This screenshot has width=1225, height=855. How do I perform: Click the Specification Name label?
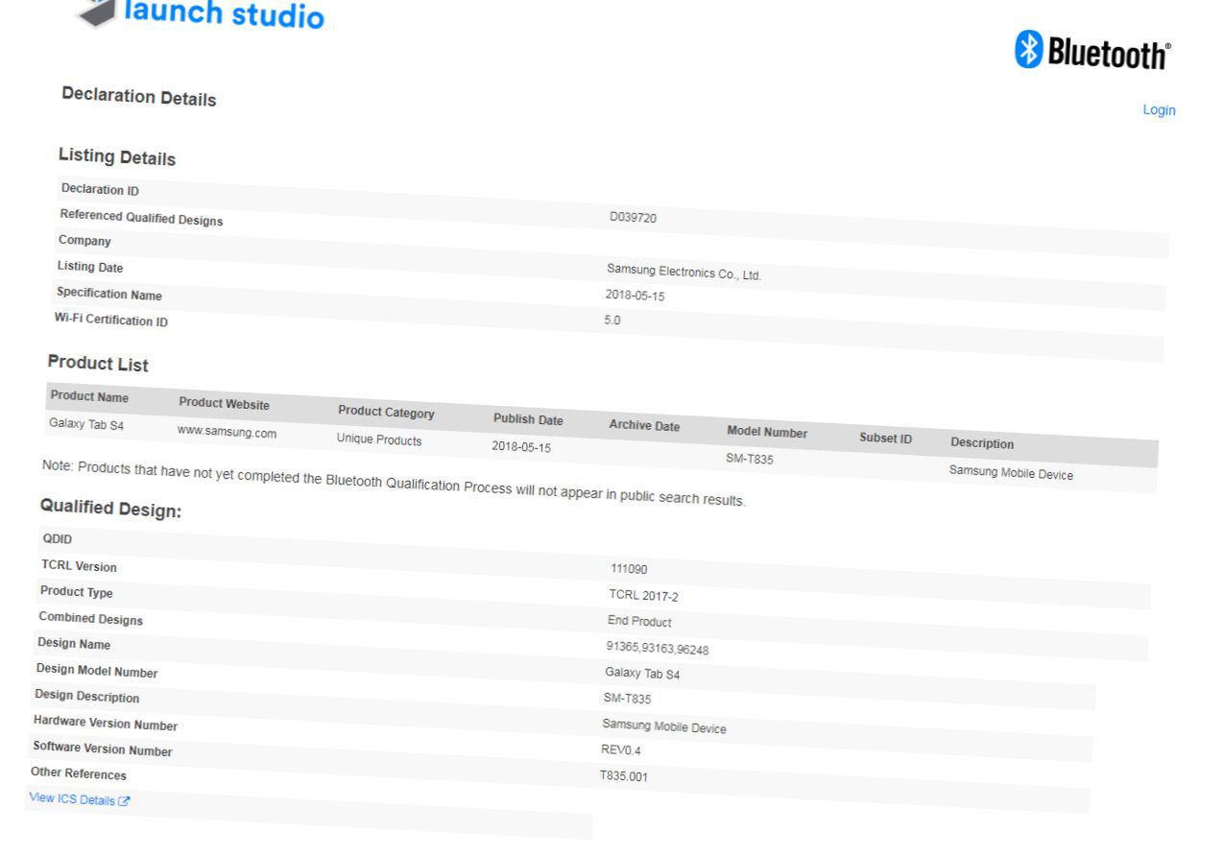tap(109, 294)
